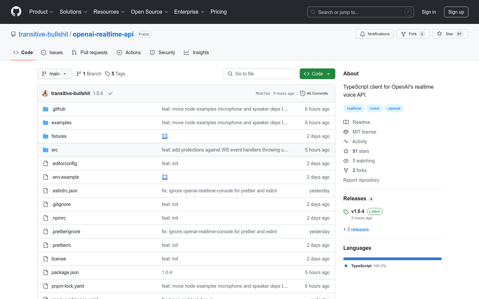Click the star icon in the Star button
Viewport: 479px width, 299px height.
click(439, 34)
